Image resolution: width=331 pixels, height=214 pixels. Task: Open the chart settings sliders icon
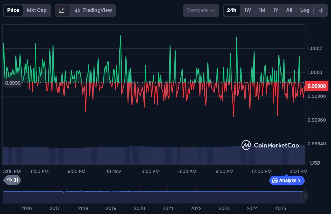tap(321, 10)
